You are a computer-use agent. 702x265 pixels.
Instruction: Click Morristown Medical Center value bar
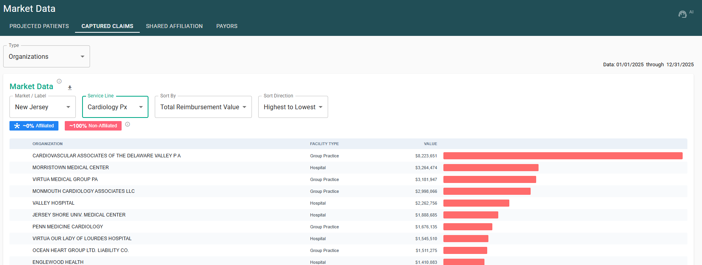coord(491,168)
